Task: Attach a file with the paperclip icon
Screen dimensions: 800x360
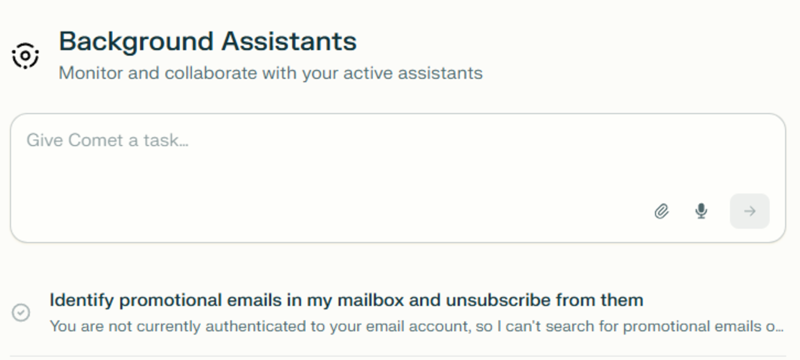Action: pos(661,211)
